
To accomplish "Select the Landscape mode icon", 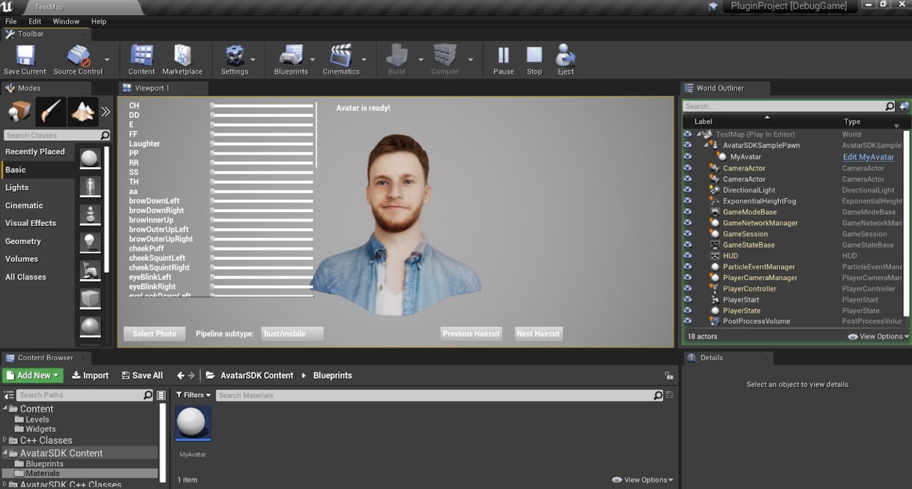I will pyautogui.click(x=83, y=111).
